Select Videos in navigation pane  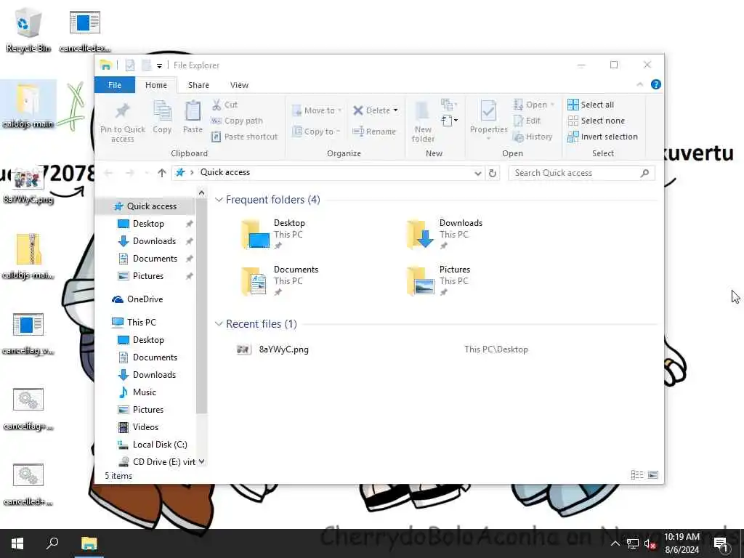[x=139, y=427]
